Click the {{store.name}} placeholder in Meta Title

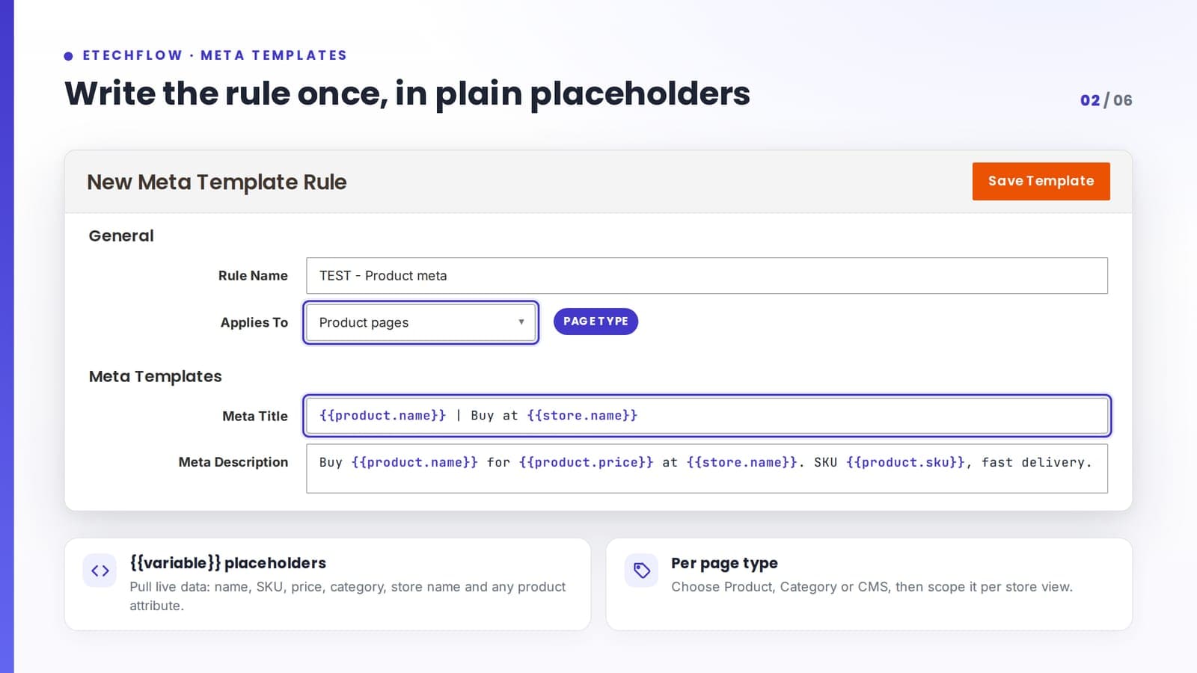point(582,416)
